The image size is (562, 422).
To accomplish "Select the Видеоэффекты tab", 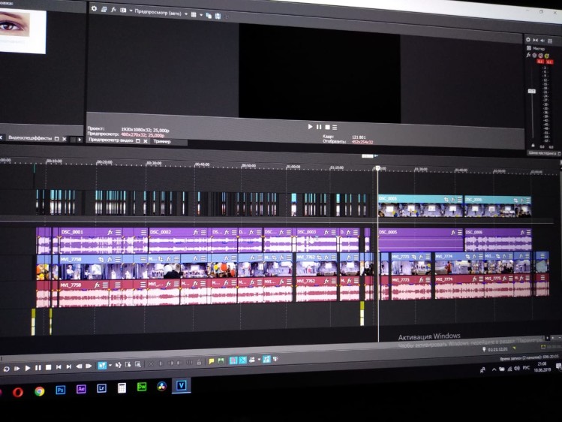I will pos(29,138).
